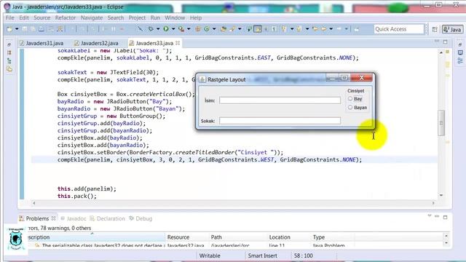Open the Project menu
The height and width of the screenshot is (262, 466).
(x=137, y=17)
